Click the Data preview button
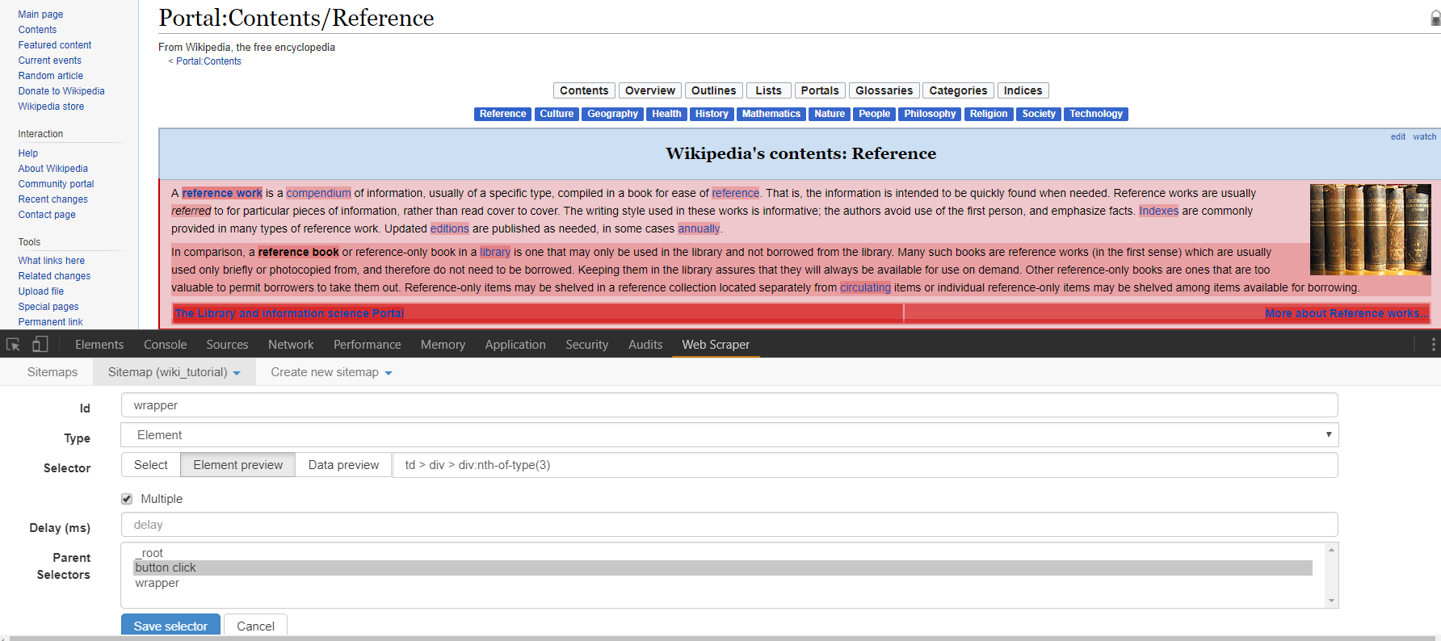This screenshot has height=641, width=1441. pos(343,465)
